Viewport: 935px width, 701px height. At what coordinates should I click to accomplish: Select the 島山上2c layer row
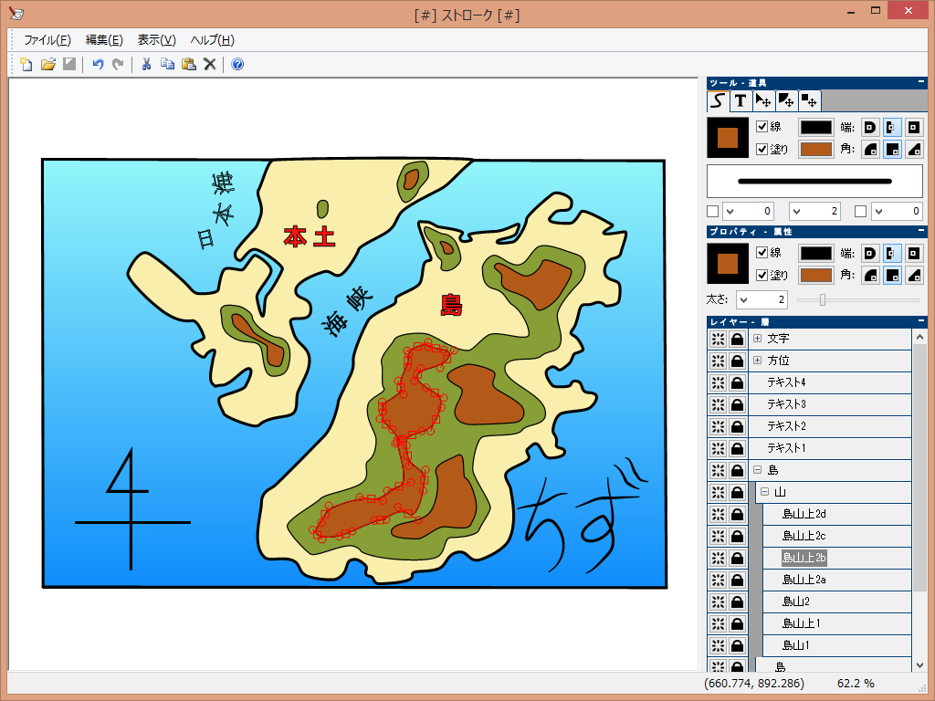point(836,536)
